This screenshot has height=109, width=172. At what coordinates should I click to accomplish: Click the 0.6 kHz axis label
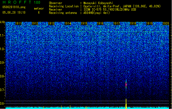2,104
